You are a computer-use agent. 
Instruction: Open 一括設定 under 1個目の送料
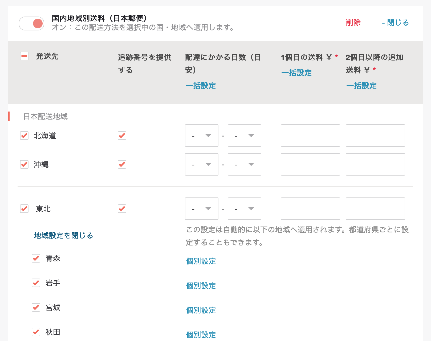296,73
